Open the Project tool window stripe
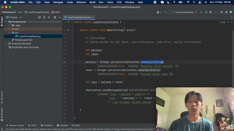Image resolution: width=234 pixels, height=131 pixels. pos(2,21)
